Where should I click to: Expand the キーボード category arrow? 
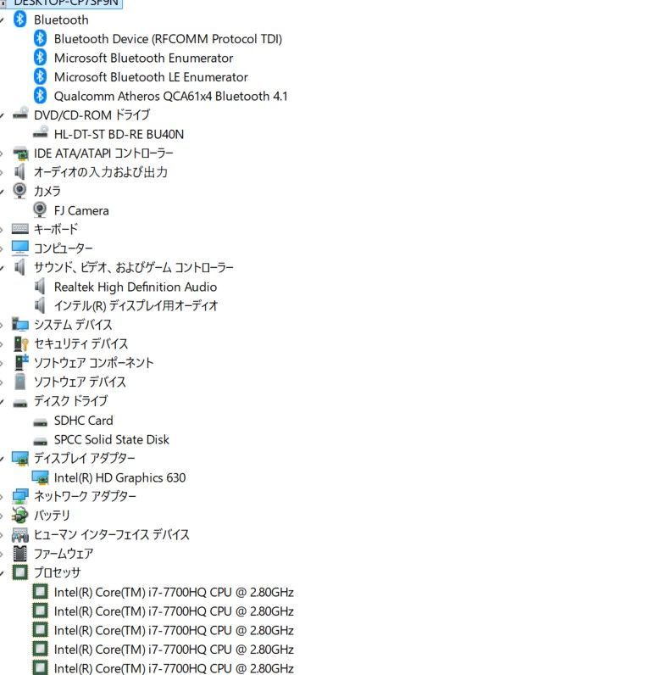tap(2, 230)
